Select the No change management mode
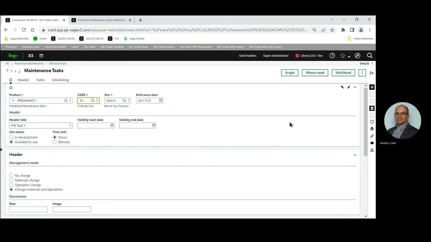 point(11,175)
